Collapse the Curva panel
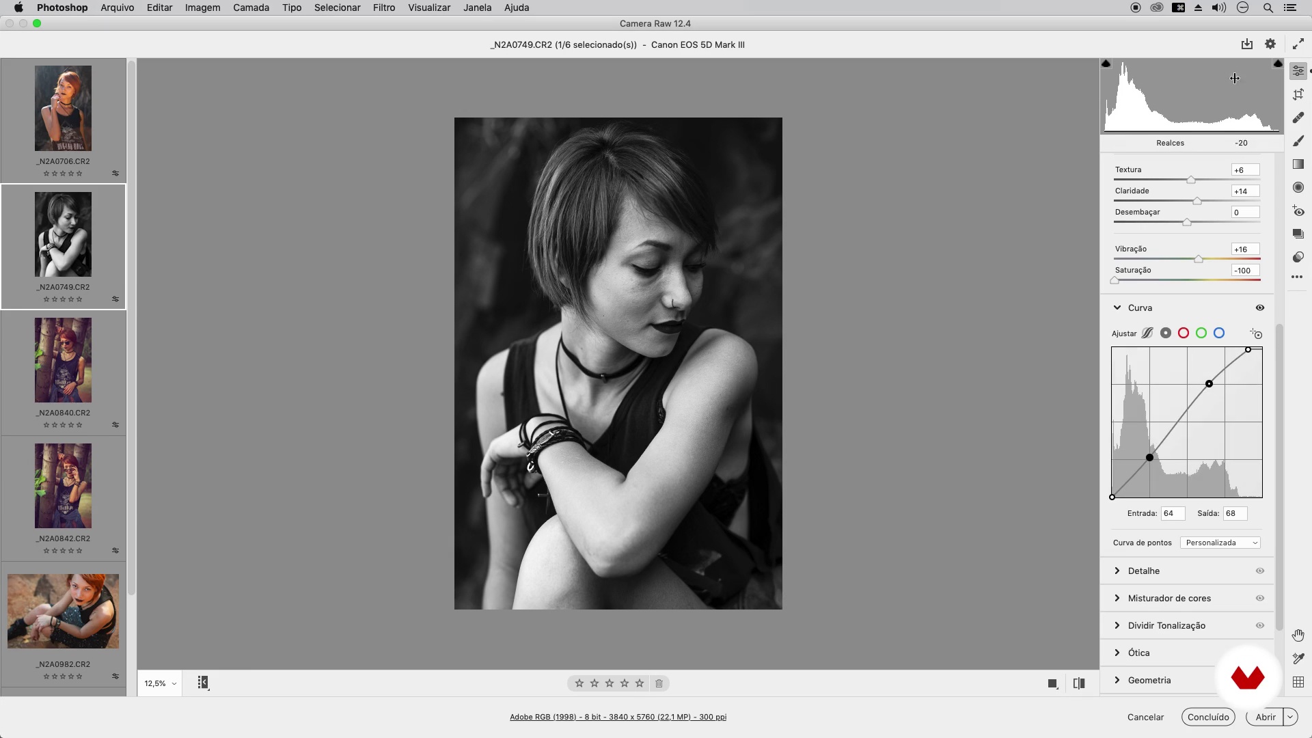 (1117, 308)
